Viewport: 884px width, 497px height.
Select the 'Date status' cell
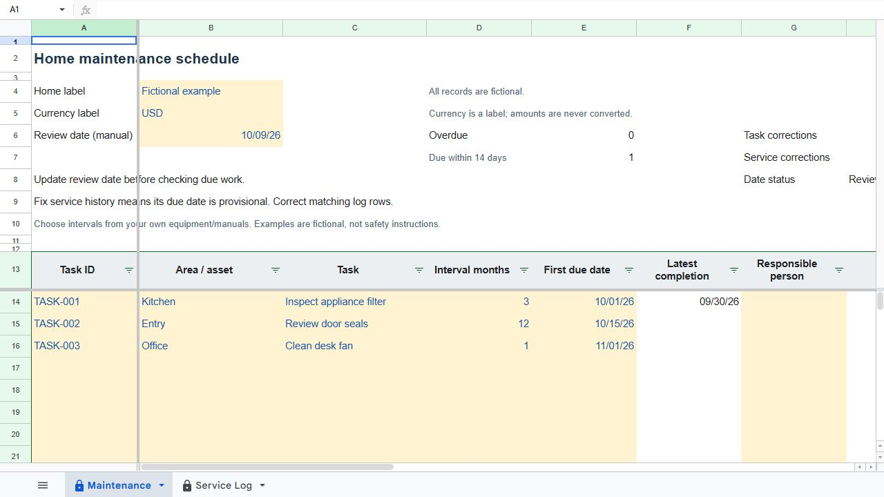[x=794, y=179]
